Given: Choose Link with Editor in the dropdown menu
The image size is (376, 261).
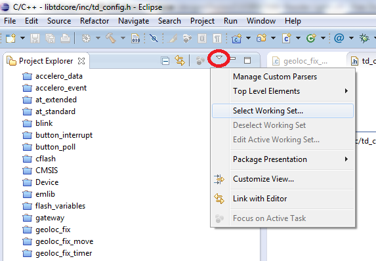Looking at the screenshot, I should [x=283, y=199].
